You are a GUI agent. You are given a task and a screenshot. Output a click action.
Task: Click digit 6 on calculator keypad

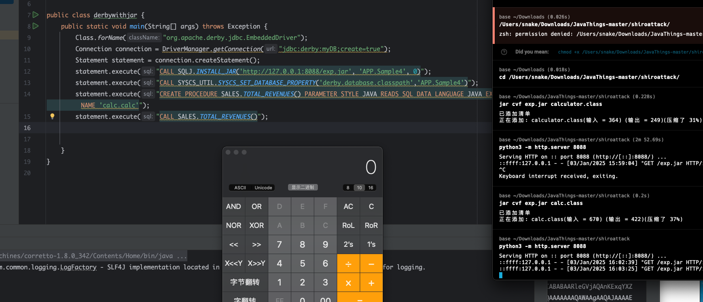coord(326,263)
